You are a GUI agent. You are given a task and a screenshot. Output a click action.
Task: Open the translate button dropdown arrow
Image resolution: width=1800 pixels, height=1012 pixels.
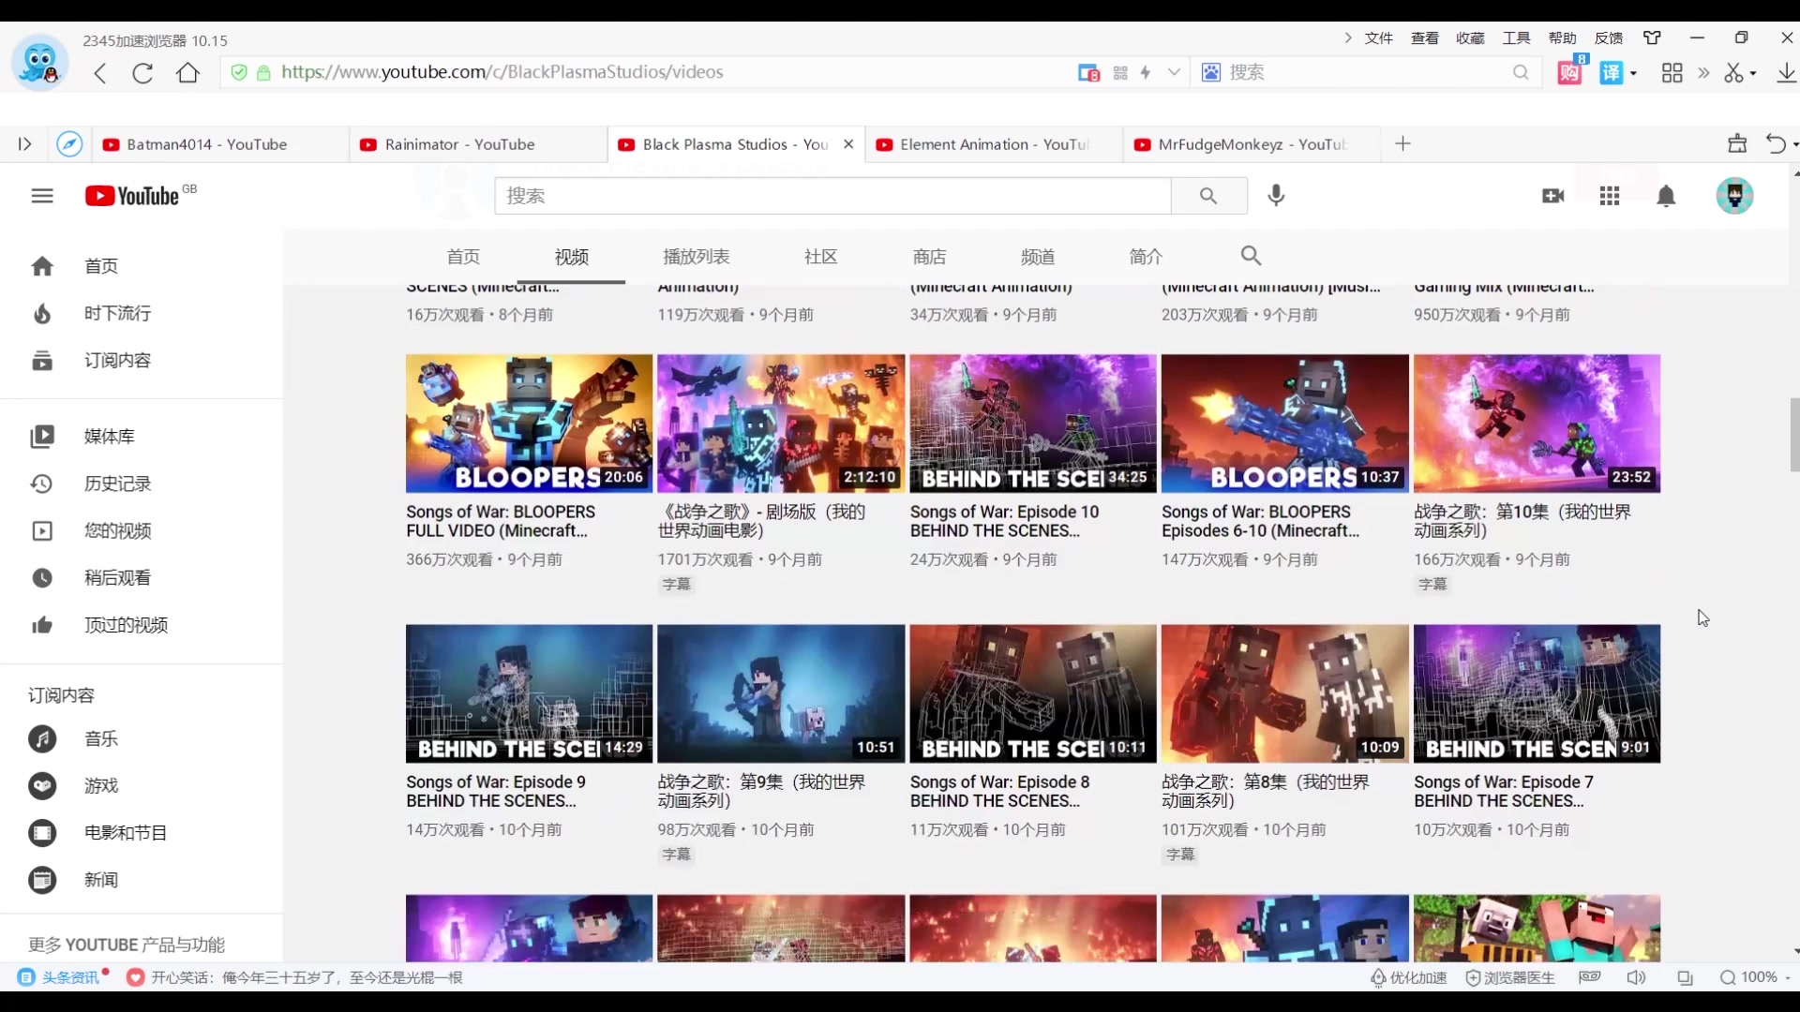click(1633, 73)
